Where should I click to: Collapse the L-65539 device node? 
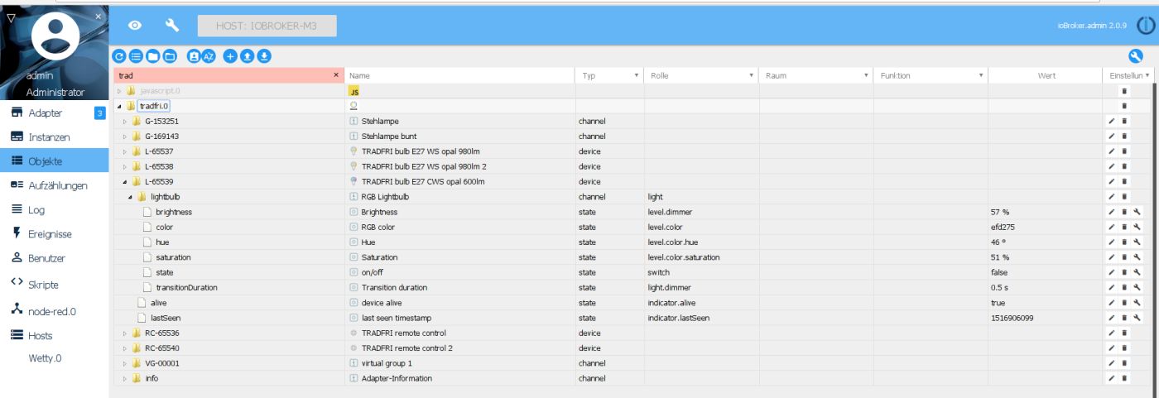pyautogui.click(x=126, y=181)
